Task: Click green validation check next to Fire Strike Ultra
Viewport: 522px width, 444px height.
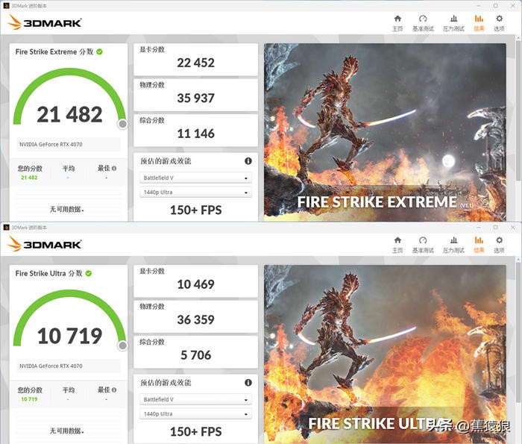Action: pyautogui.click(x=89, y=273)
